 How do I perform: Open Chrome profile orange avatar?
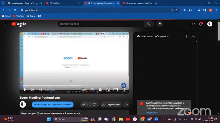point(211,10)
